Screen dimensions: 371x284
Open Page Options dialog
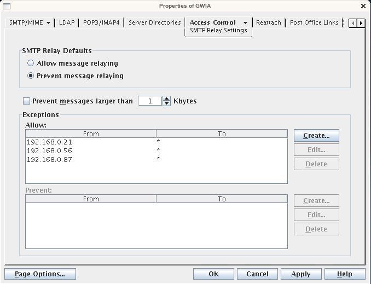[40, 274]
